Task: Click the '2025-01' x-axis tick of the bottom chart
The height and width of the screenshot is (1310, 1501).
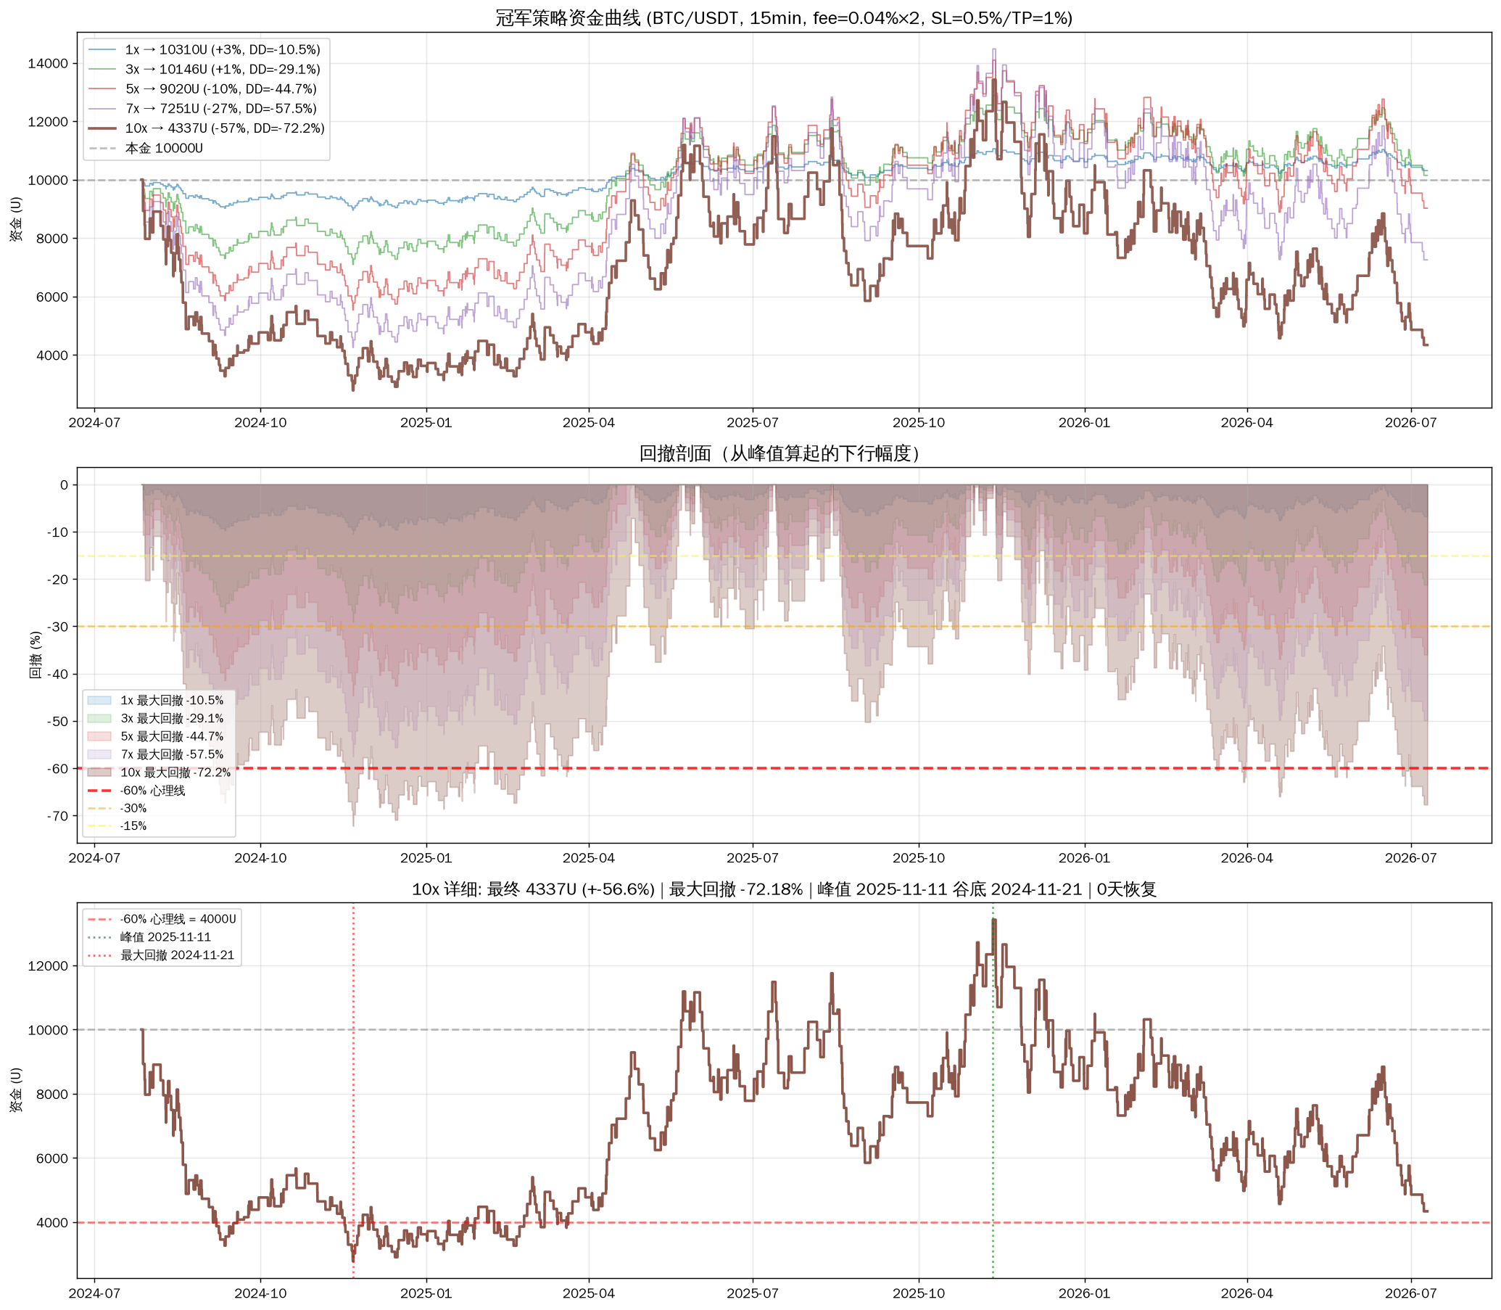Action: [x=426, y=1294]
